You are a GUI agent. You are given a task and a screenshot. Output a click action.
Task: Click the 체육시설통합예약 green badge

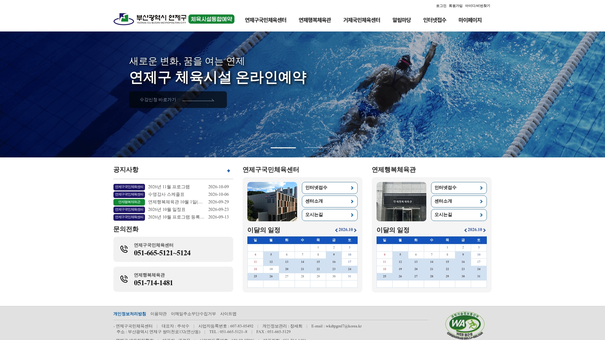click(x=211, y=19)
